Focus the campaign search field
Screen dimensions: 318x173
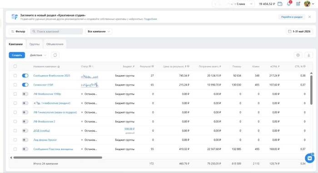coord(57,31)
